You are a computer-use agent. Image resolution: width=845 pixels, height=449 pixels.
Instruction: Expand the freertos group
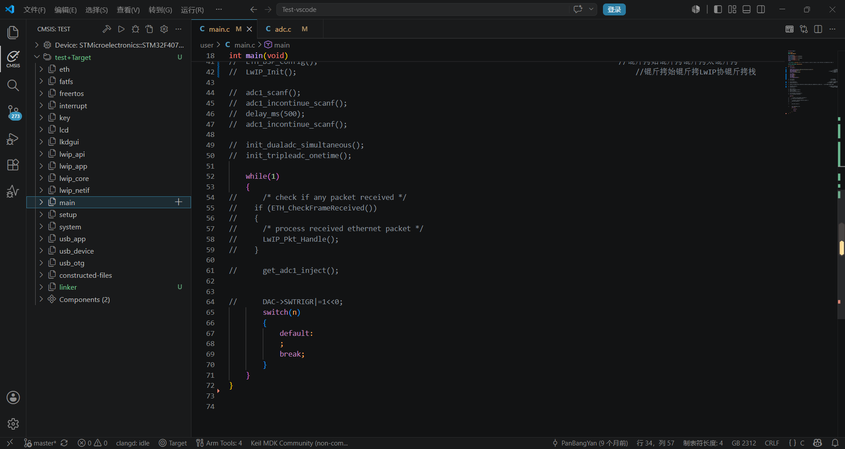click(x=41, y=93)
